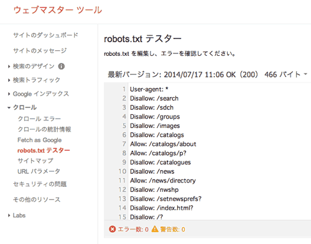Click the ウェブマスター ツール header title
Screen dimensions: 311x244
click(x=58, y=10)
